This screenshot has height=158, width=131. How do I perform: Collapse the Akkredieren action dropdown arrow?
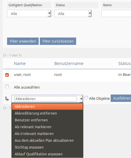click(81, 99)
